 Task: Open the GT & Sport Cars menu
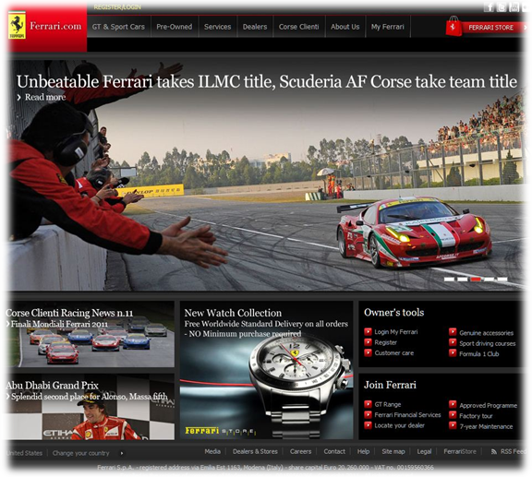(118, 27)
